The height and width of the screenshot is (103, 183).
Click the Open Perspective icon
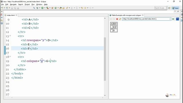169,8
